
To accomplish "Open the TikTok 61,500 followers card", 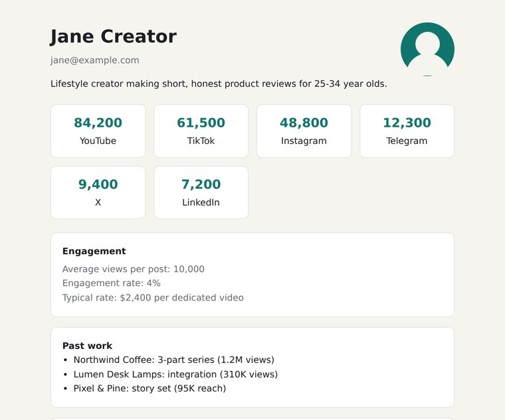I will (x=201, y=131).
